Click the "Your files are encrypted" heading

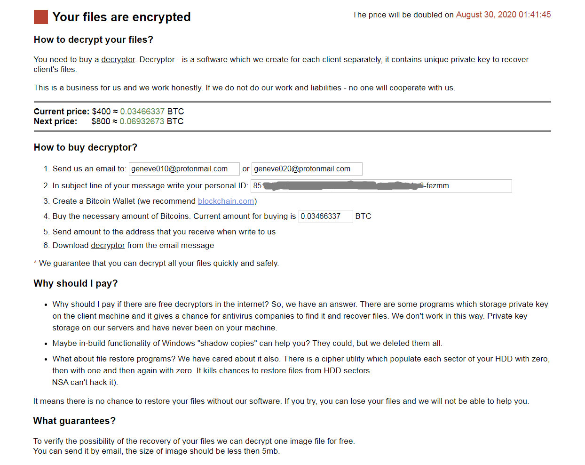121,17
